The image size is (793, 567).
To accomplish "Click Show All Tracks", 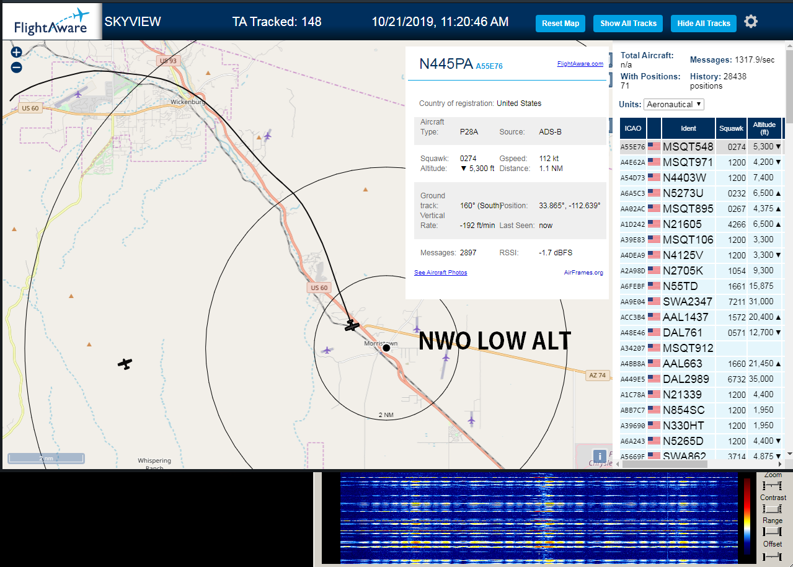I will 628,24.
